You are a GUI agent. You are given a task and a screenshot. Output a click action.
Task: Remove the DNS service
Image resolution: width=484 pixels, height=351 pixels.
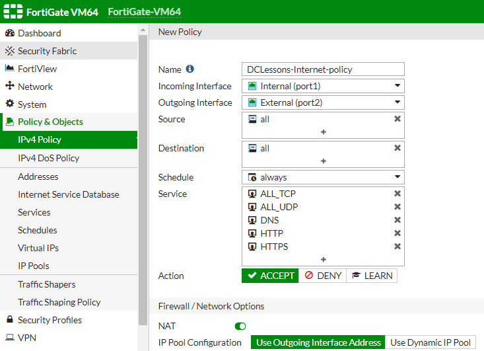click(398, 220)
